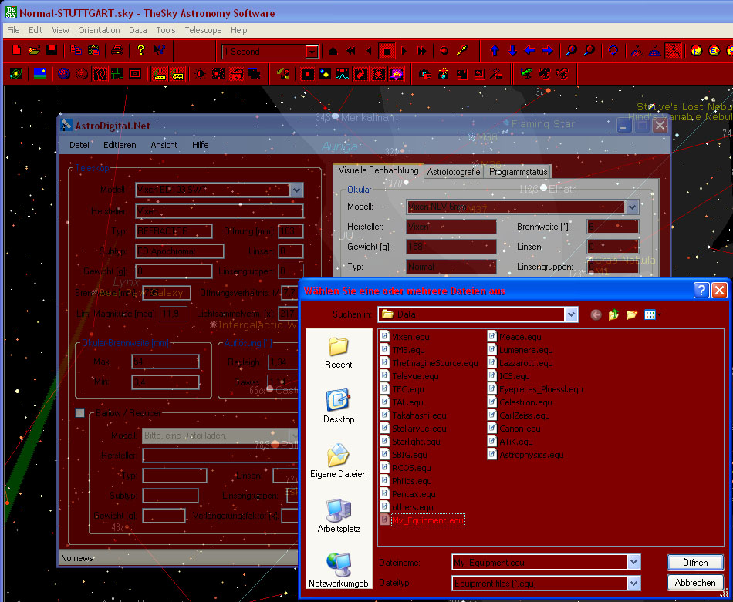Click the Print icon in TheSky toolbar
The image size is (733, 602).
click(x=117, y=50)
